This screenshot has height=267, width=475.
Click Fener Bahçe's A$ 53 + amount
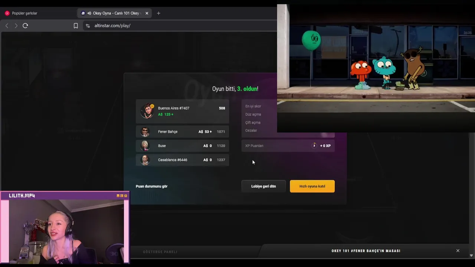(205, 132)
